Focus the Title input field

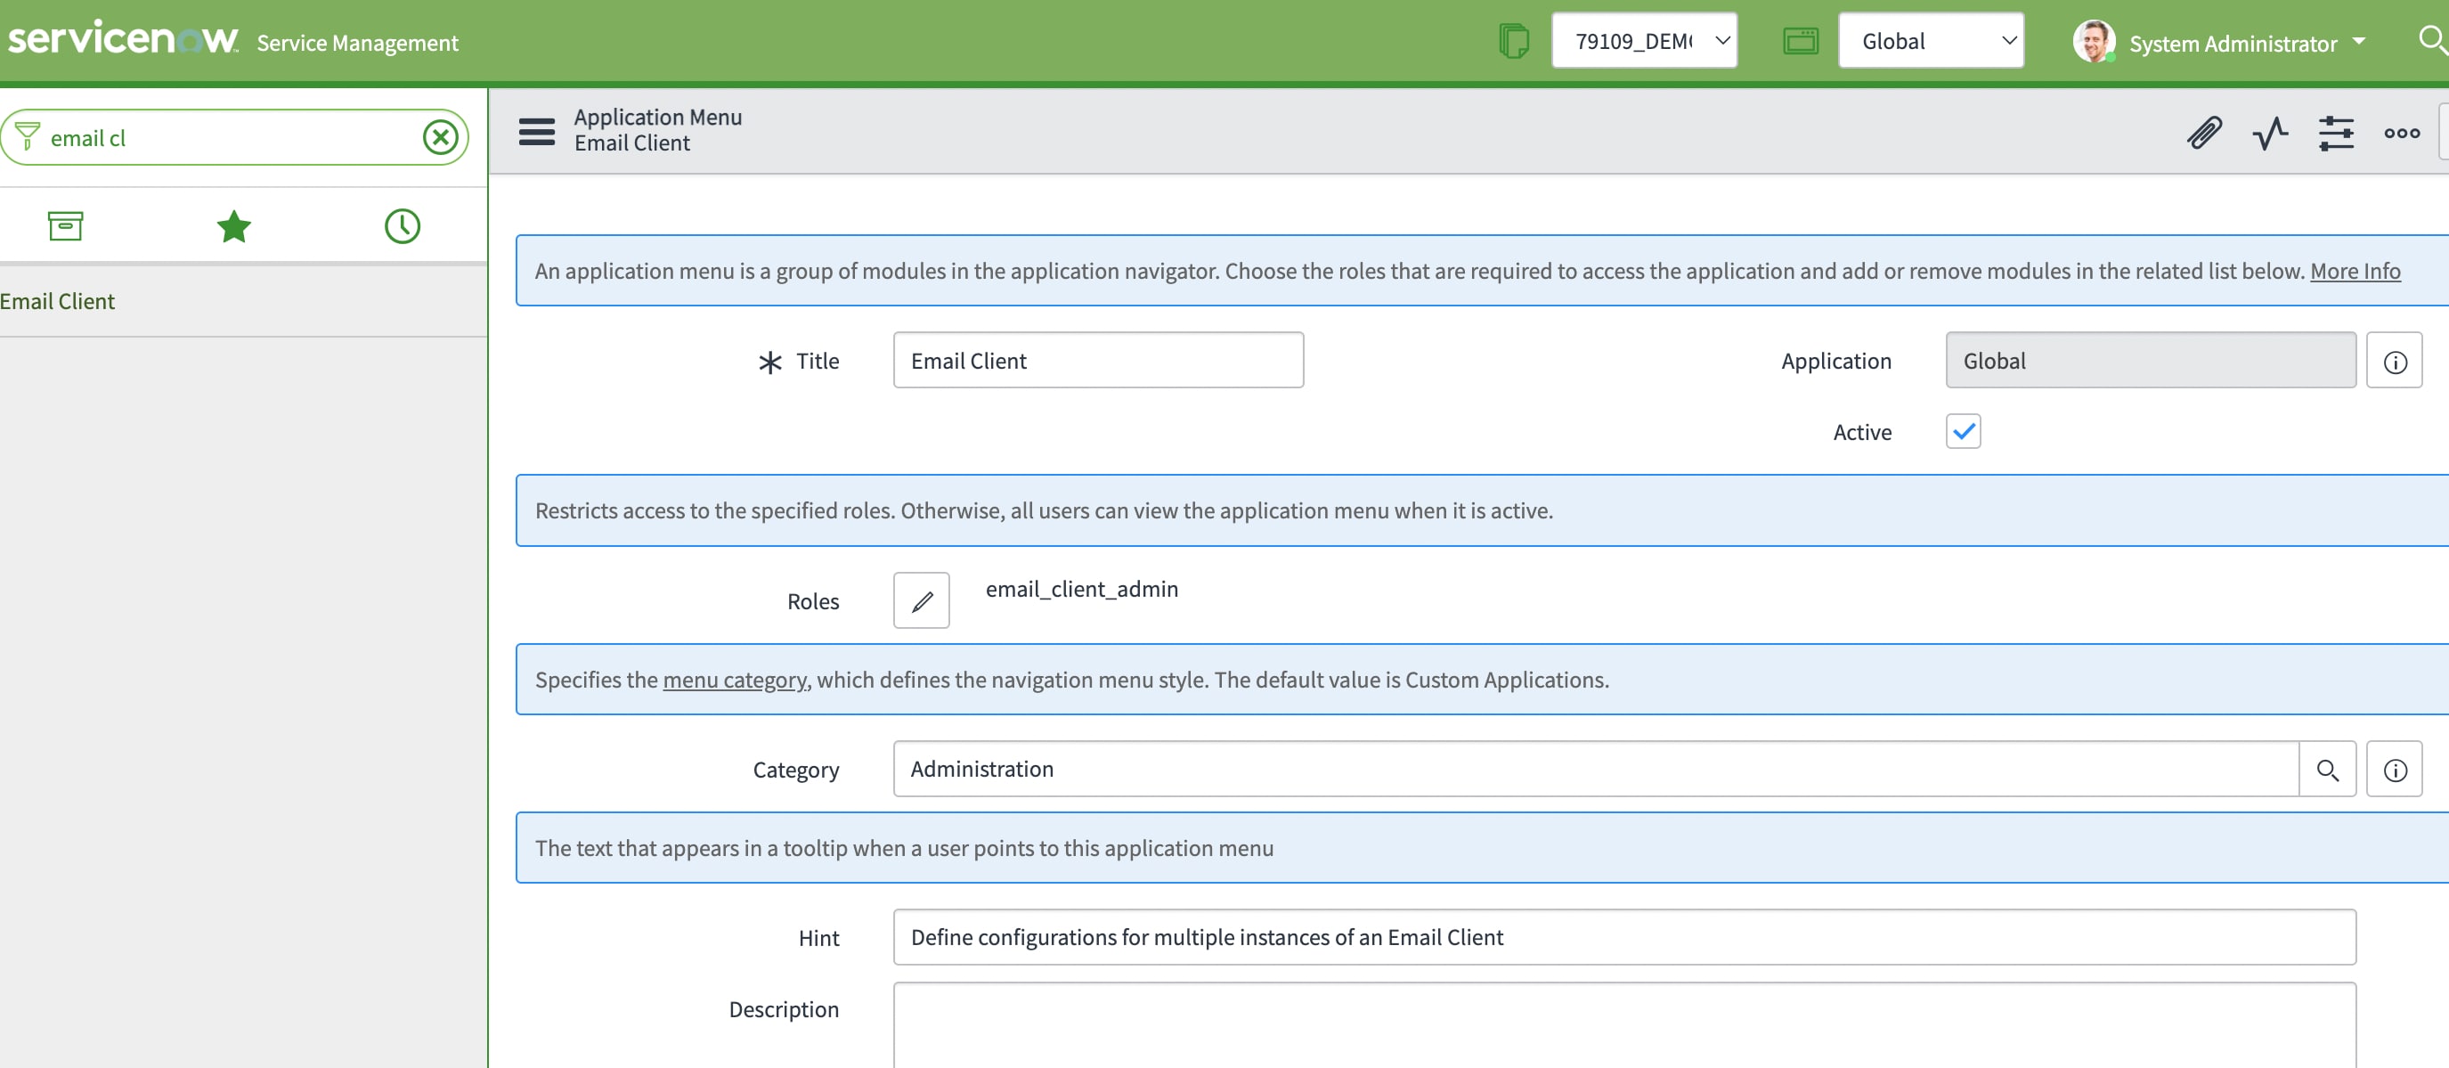[x=1098, y=361]
